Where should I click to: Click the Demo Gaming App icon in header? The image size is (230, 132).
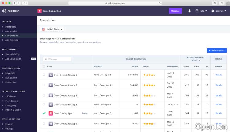coord(40,11)
